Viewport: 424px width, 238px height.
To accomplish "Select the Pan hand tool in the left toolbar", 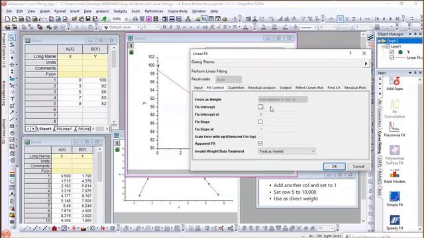I will click(12, 133).
